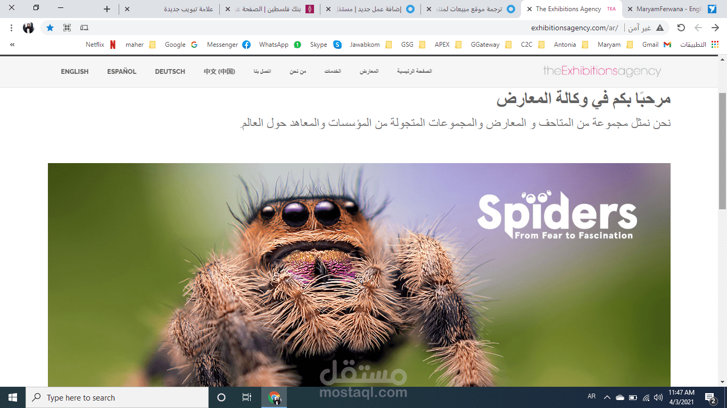Click the Spiders exhibition banner image

tap(359, 275)
